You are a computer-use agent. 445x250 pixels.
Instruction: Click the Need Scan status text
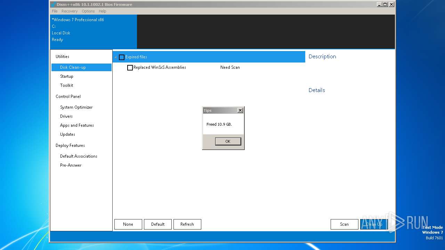click(x=230, y=67)
